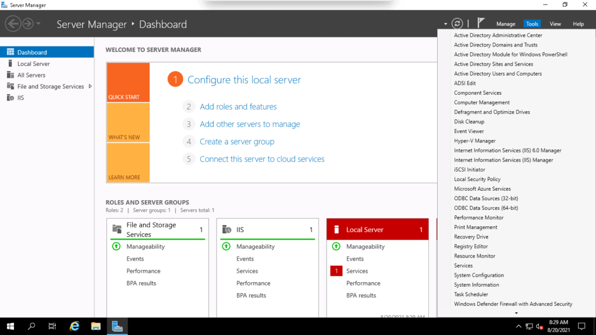Click the back navigation arrow
The image size is (596, 335).
(13, 23)
